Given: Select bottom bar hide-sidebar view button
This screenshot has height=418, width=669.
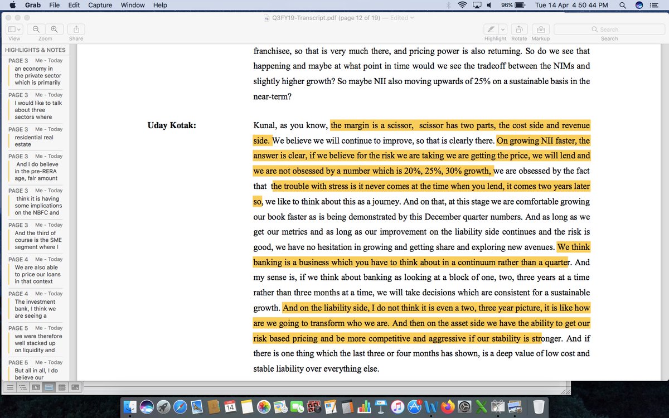Looking at the screenshot, I should coord(9,386).
